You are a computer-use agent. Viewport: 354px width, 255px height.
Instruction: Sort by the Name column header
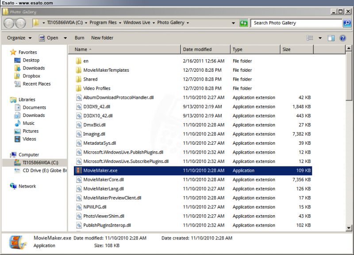[x=124, y=50]
